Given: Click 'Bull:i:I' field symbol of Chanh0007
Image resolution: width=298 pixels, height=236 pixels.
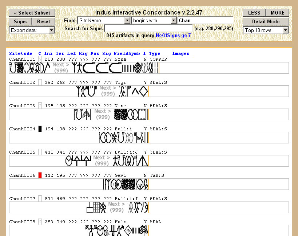Looking at the screenshot, I should click(126, 199).
